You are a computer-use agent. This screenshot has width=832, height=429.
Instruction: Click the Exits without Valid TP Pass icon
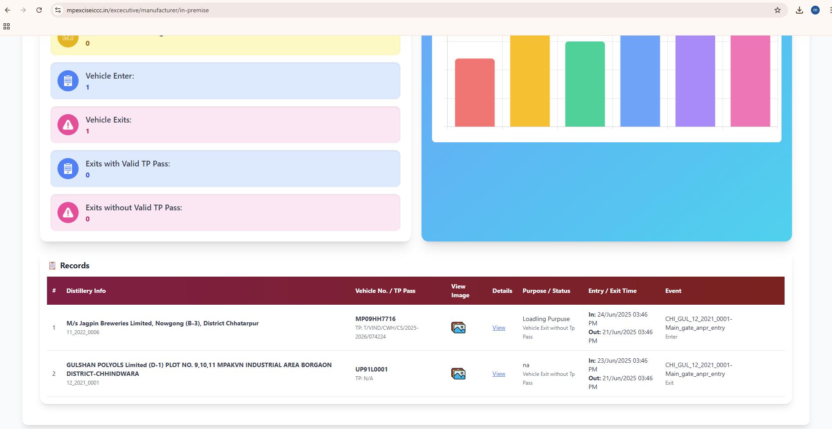click(x=68, y=213)
